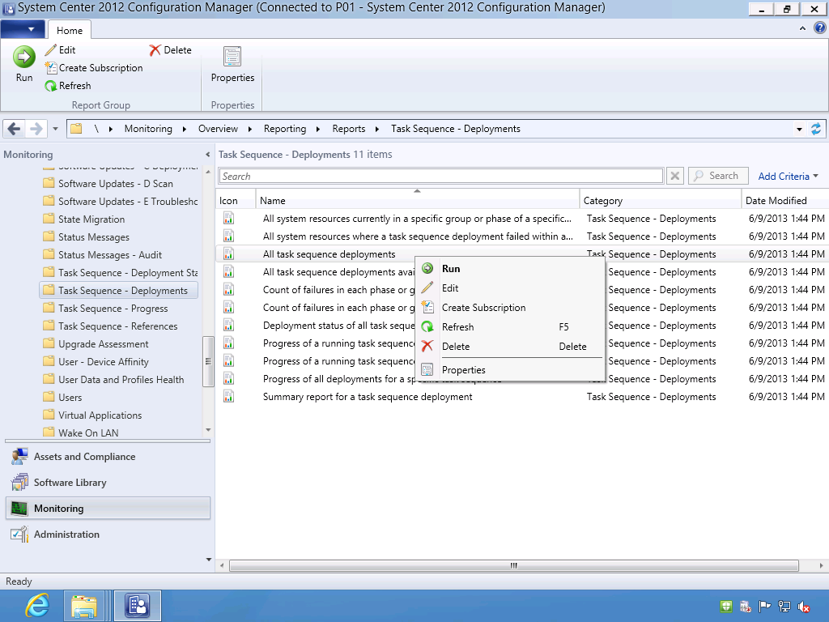Click the Assets and Compliance workspace icon

(x=19, y=457)
